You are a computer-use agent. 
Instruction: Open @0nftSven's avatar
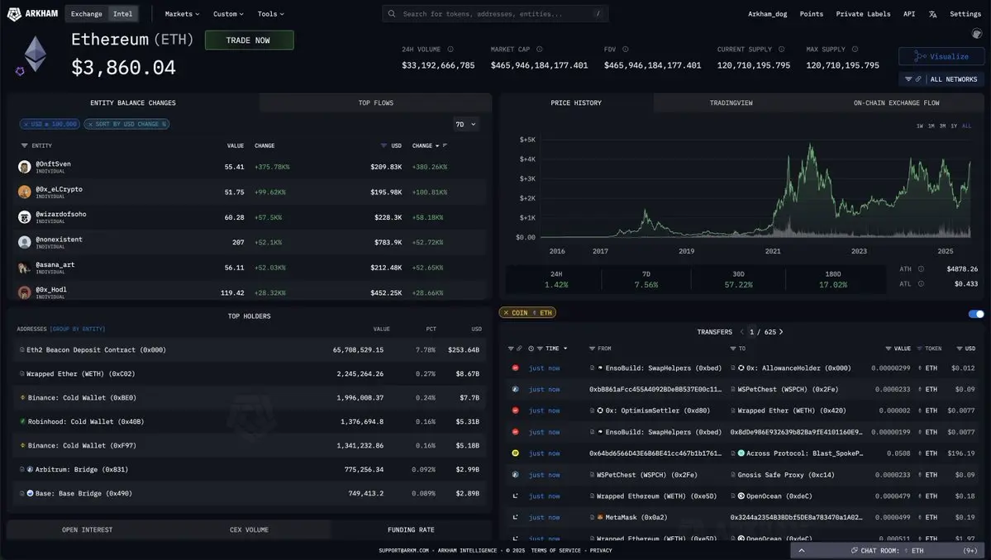click(25, 167)
